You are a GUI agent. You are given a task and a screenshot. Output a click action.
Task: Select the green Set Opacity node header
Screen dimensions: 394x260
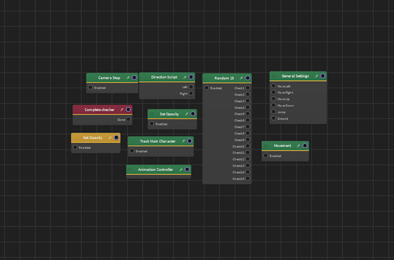click(x=169, y=114)
